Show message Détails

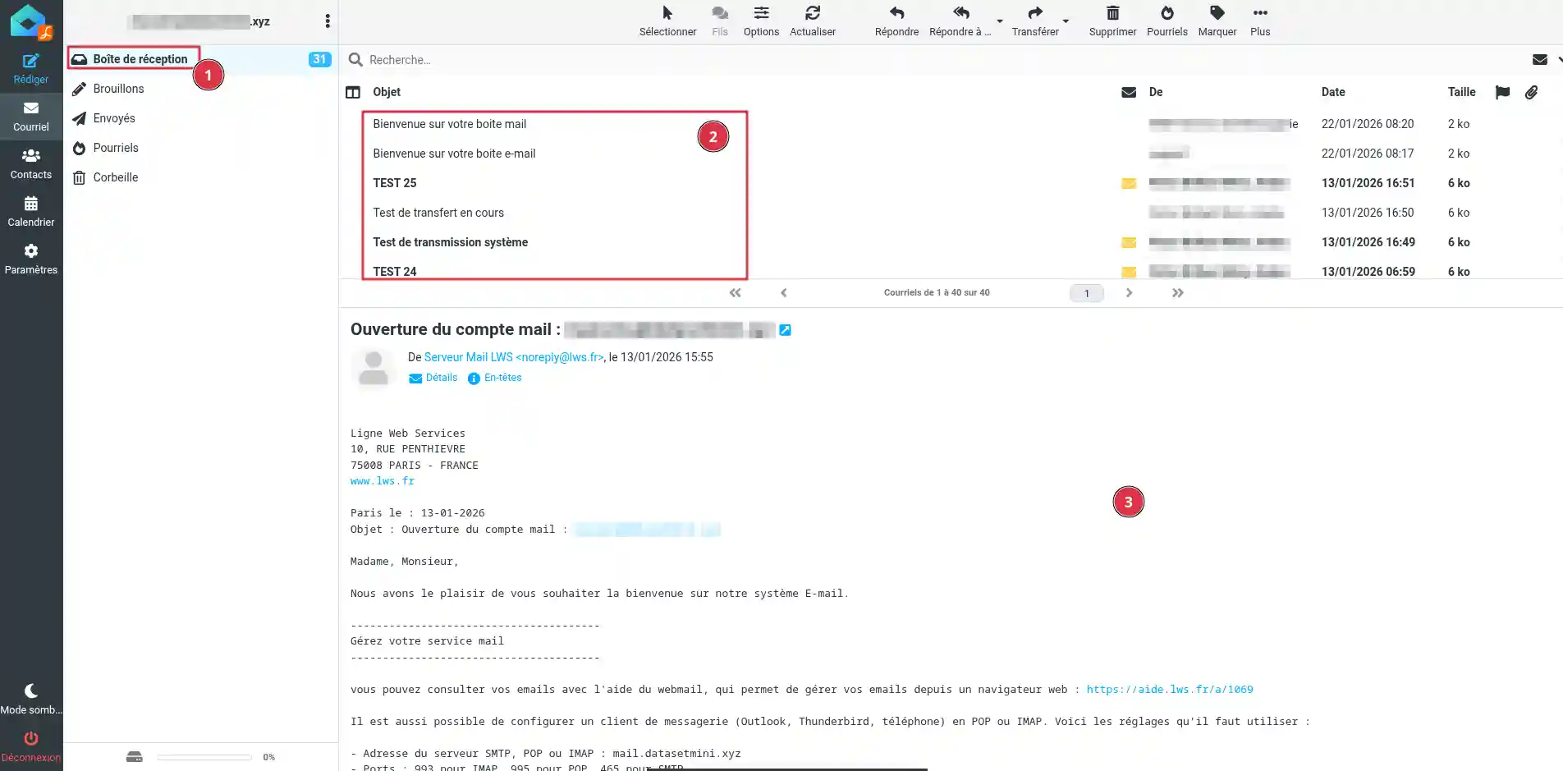click(433, 378)
